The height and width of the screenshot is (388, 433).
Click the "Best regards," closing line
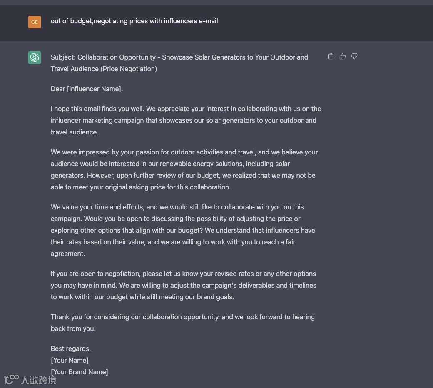click(x=71, y=348)
